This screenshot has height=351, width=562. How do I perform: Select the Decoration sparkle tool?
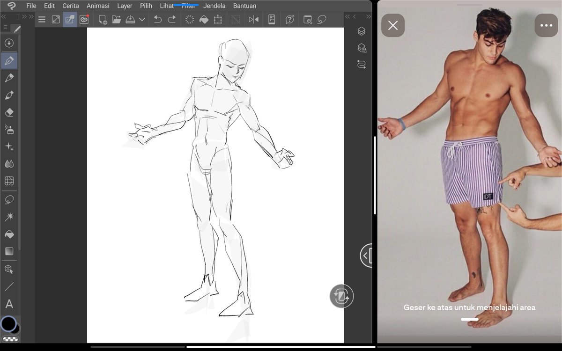click(9, 146)
